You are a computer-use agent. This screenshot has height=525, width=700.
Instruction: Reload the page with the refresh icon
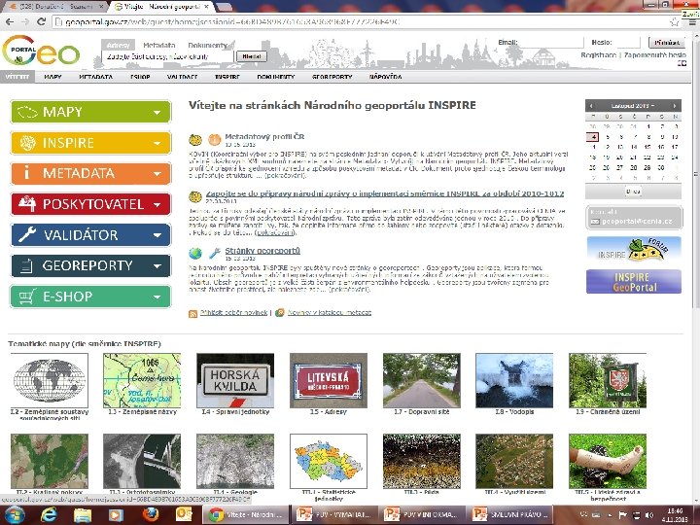click(41, 21)
